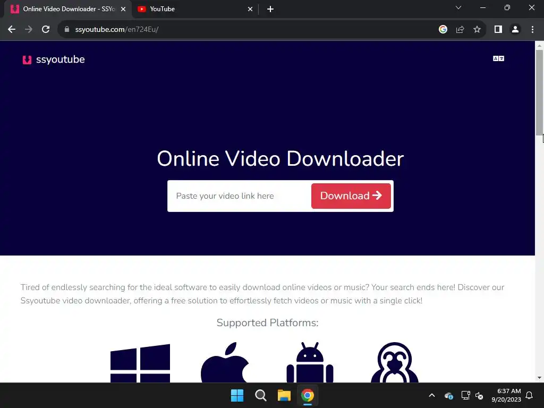Reload the current page
Screen dimensions: 544x408
pyautogui.click(x=46, y=30)
